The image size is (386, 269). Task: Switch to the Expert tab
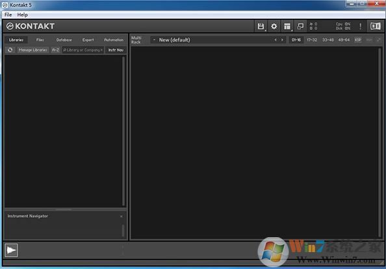88,40
